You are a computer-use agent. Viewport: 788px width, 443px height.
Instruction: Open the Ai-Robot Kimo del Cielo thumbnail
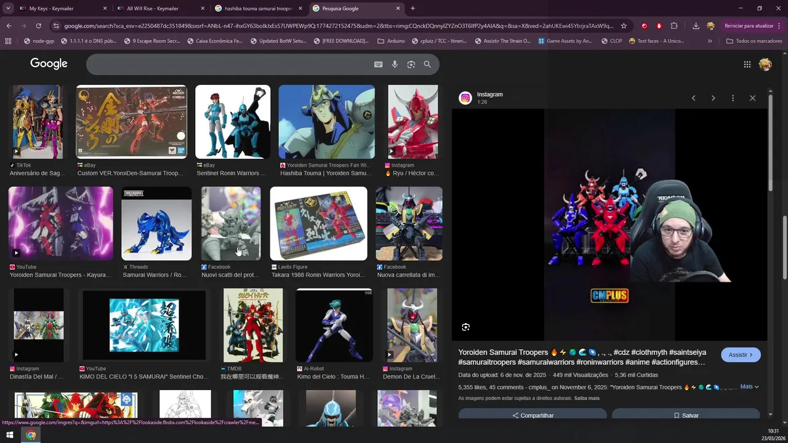tap(334, 325)
